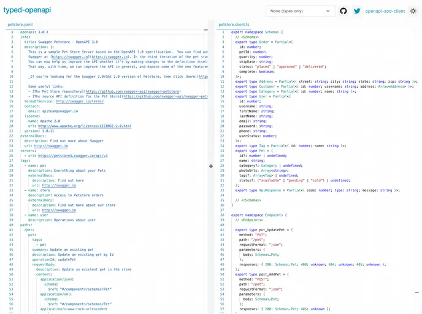Viewport: 422px width, 314px height.
Task: Click 'export namespace Endpoints {' line
Action: pos(259,215)
